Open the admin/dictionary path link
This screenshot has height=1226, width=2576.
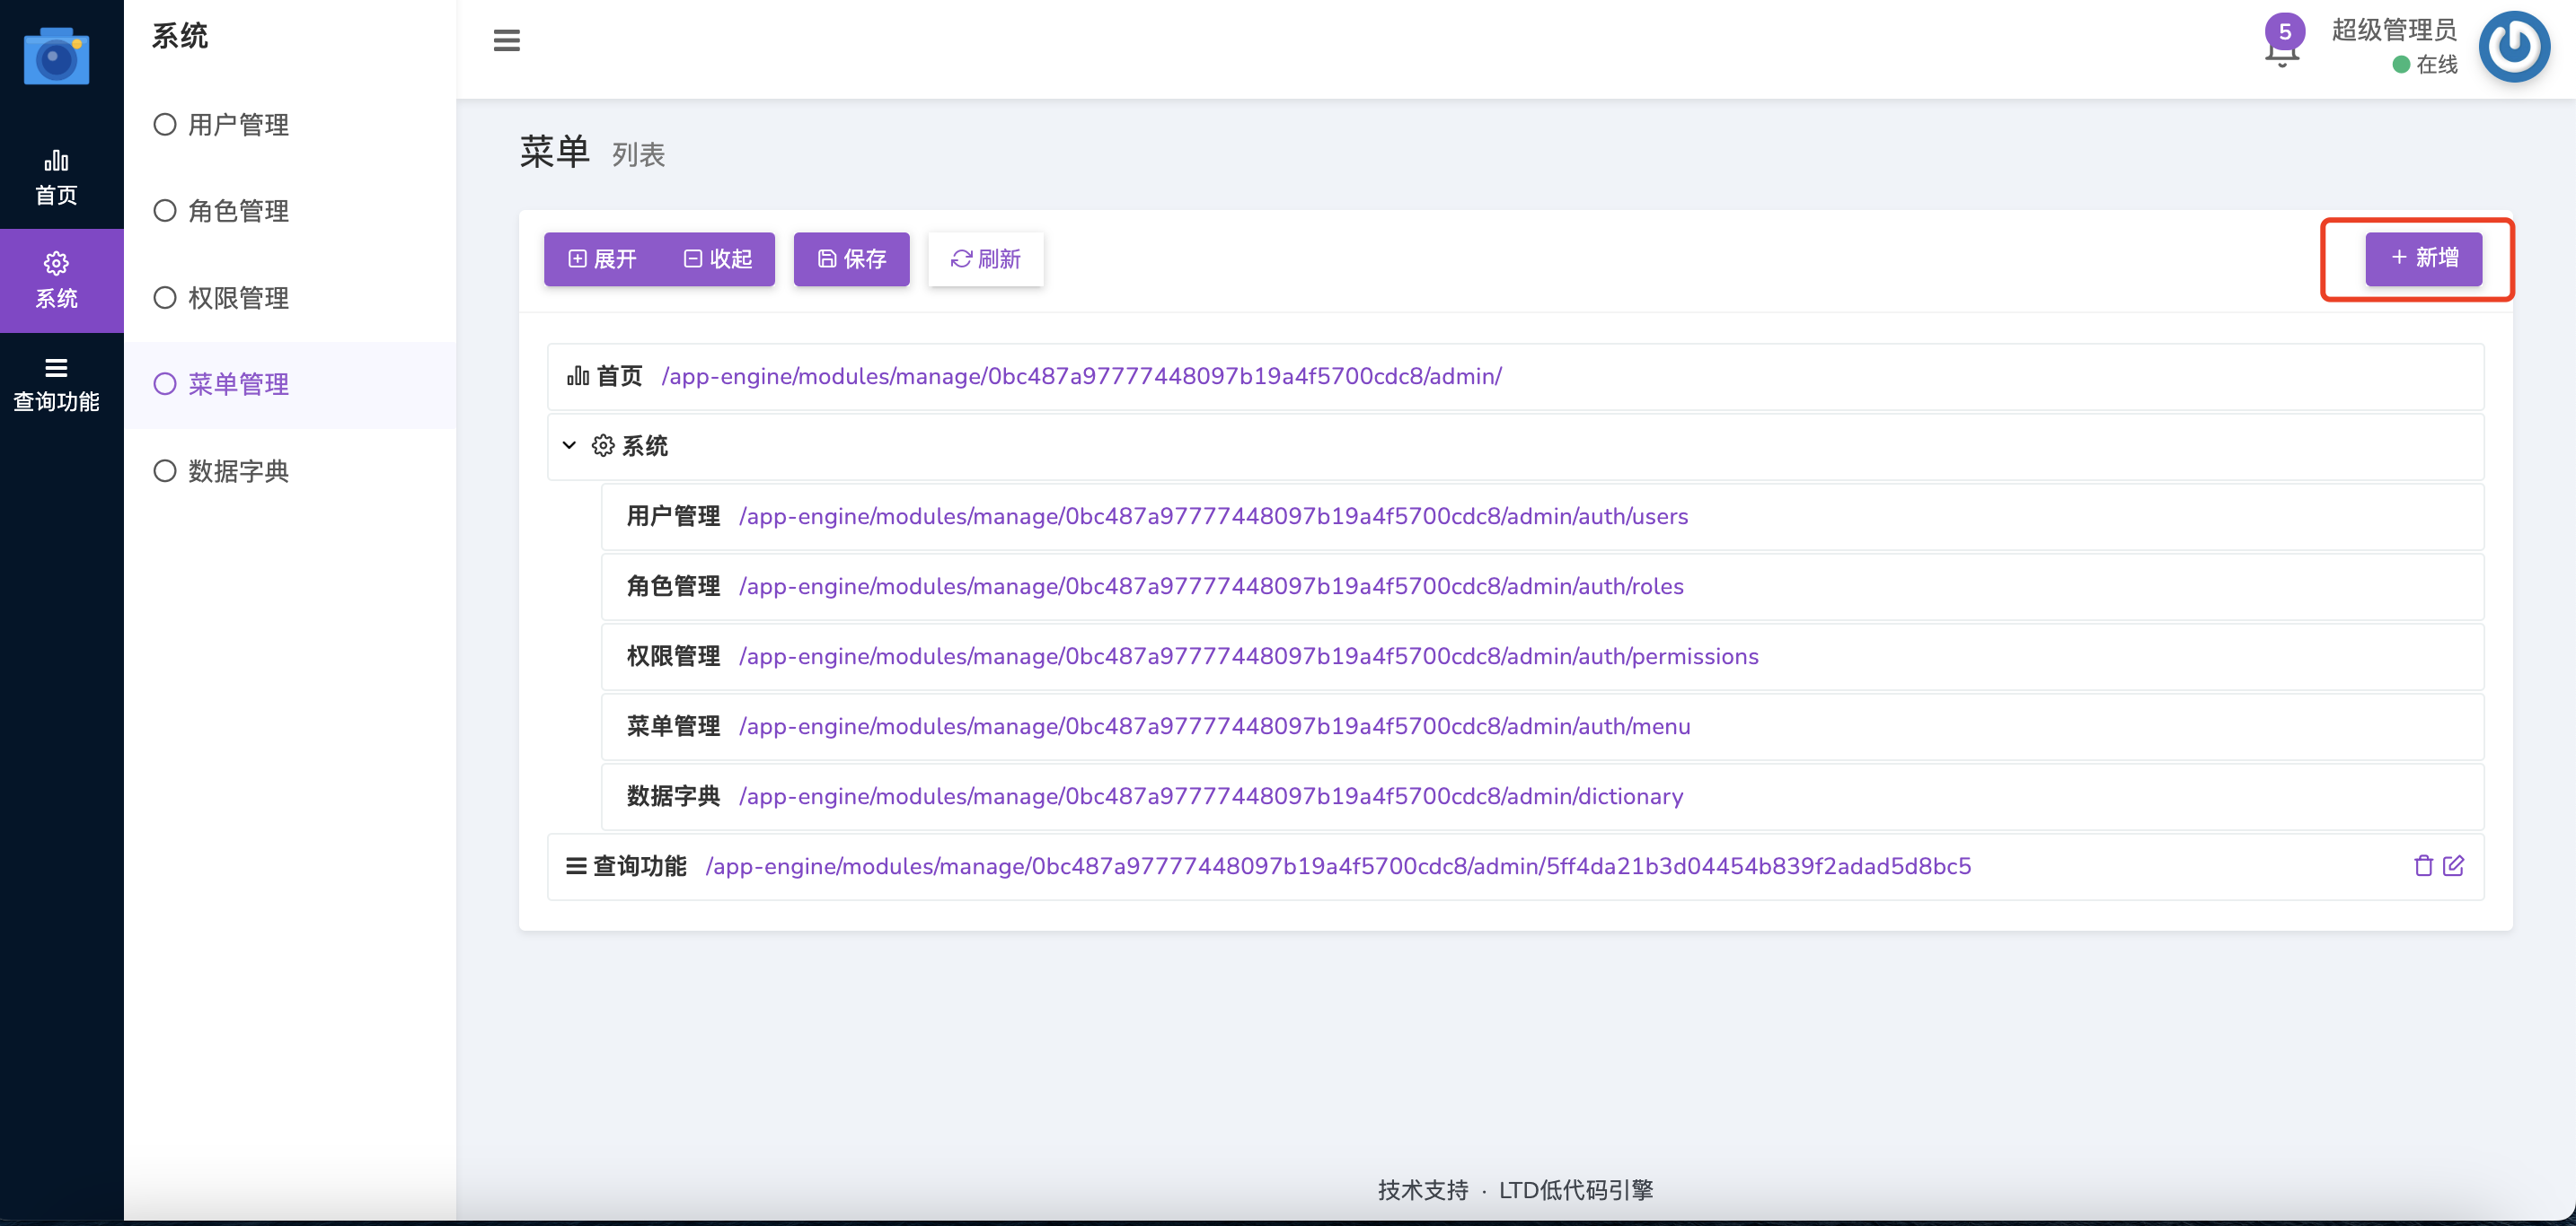tap(1211, 796)
